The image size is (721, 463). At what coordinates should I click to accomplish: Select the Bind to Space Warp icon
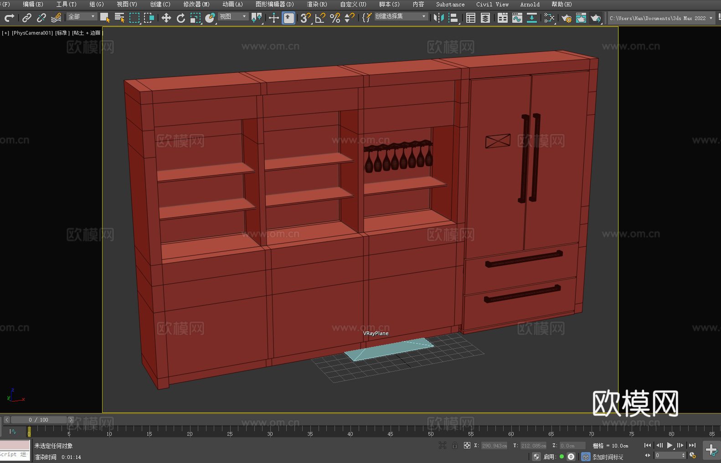click(56, 18)
